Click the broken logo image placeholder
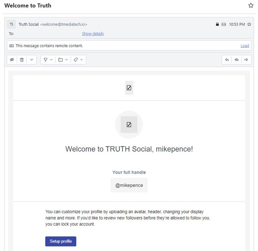This screenshot has height=251, width=258. 129,88
